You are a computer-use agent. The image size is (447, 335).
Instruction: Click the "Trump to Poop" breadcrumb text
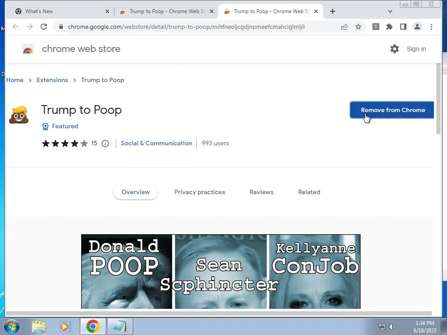103,80
